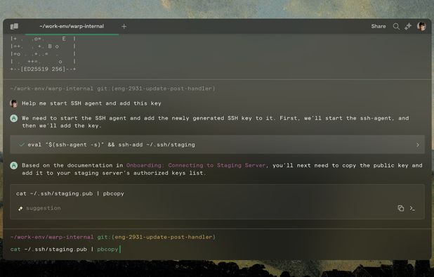Insert the suggested command into the terminal input
The image size is (434, 277).
point(412,208)
